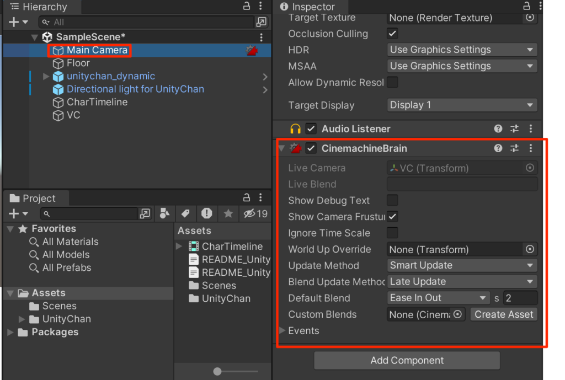This screenshot has width=565, height=380.
Task: Open Hierarchy panel options menu
Action: [x=260, y=6]
